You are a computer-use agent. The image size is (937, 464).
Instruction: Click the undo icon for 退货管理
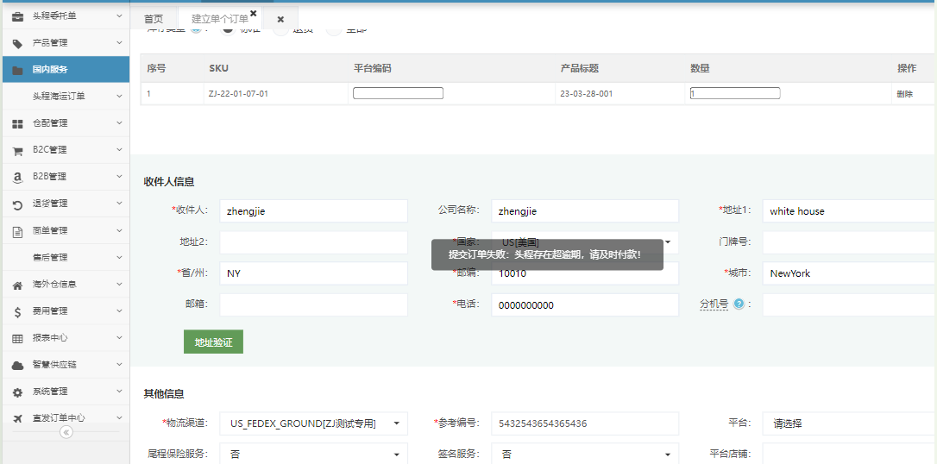click(18, 204)
